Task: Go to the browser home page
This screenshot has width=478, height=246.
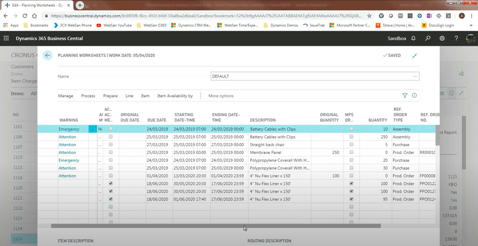Action: pyautogui.click(x=34, y=16)
